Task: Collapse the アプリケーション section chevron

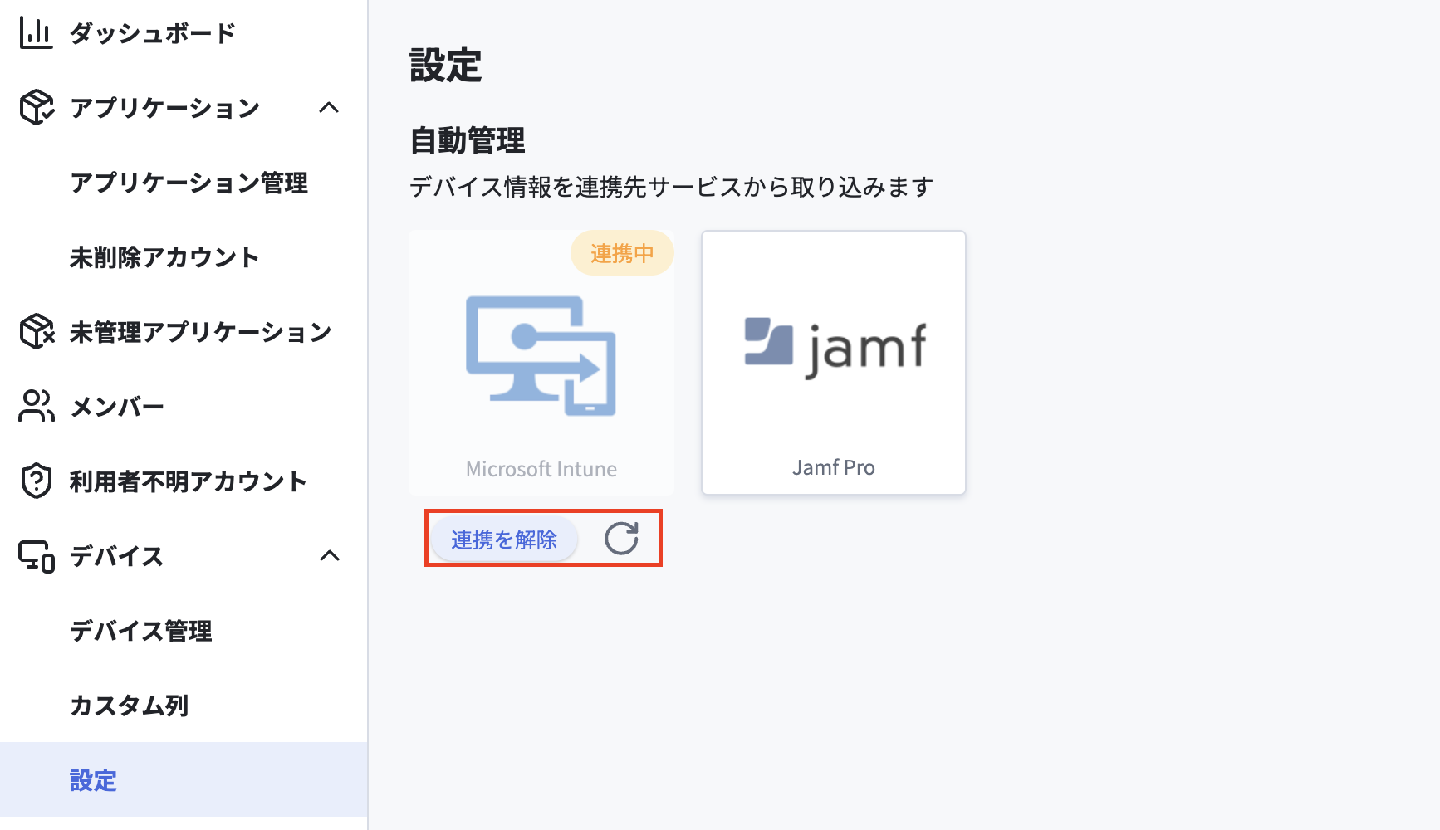Action: point(329,107)
